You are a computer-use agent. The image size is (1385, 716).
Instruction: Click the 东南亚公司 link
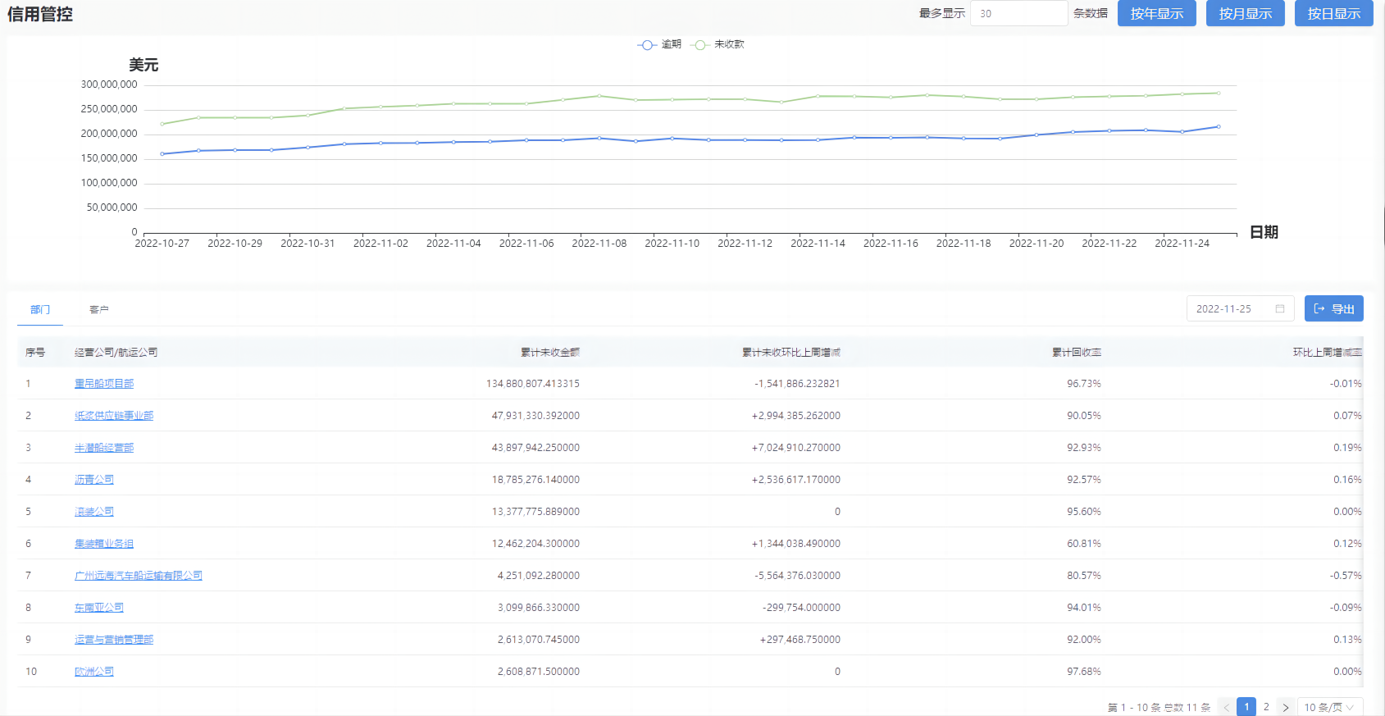pos(99,607)
